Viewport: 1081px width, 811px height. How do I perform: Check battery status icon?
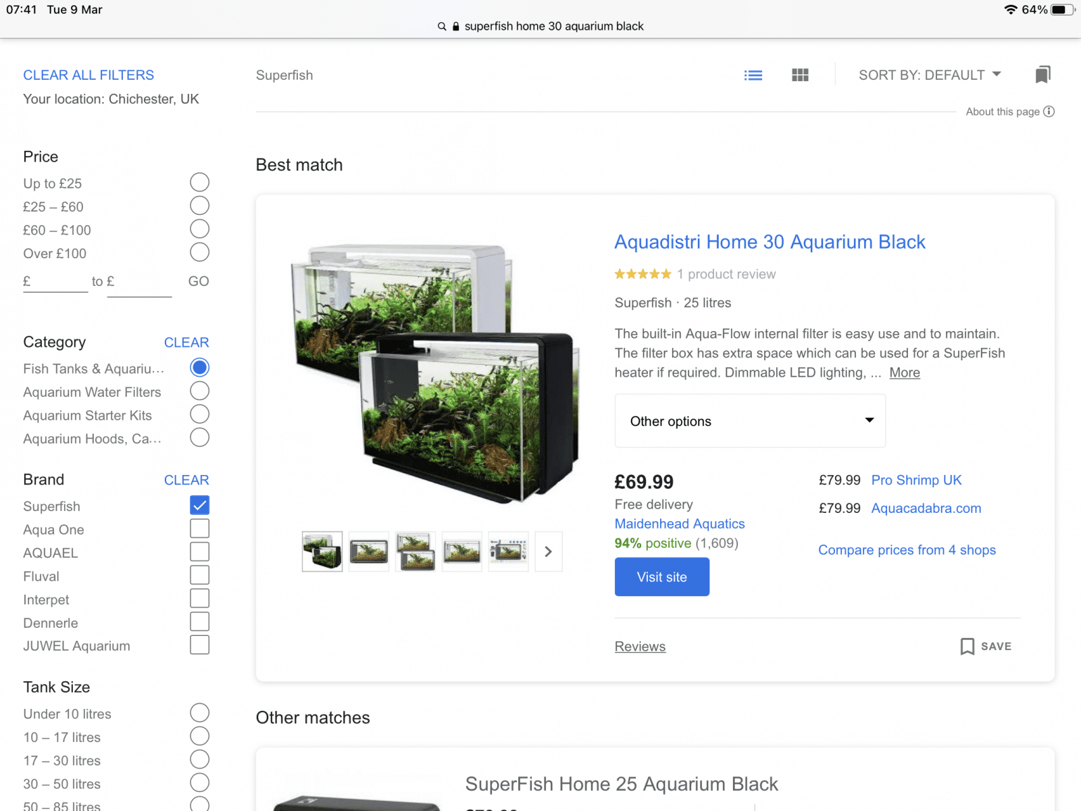1062,9
